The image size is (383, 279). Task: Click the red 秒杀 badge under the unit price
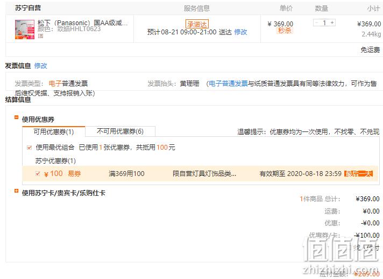tap(285, 31)
